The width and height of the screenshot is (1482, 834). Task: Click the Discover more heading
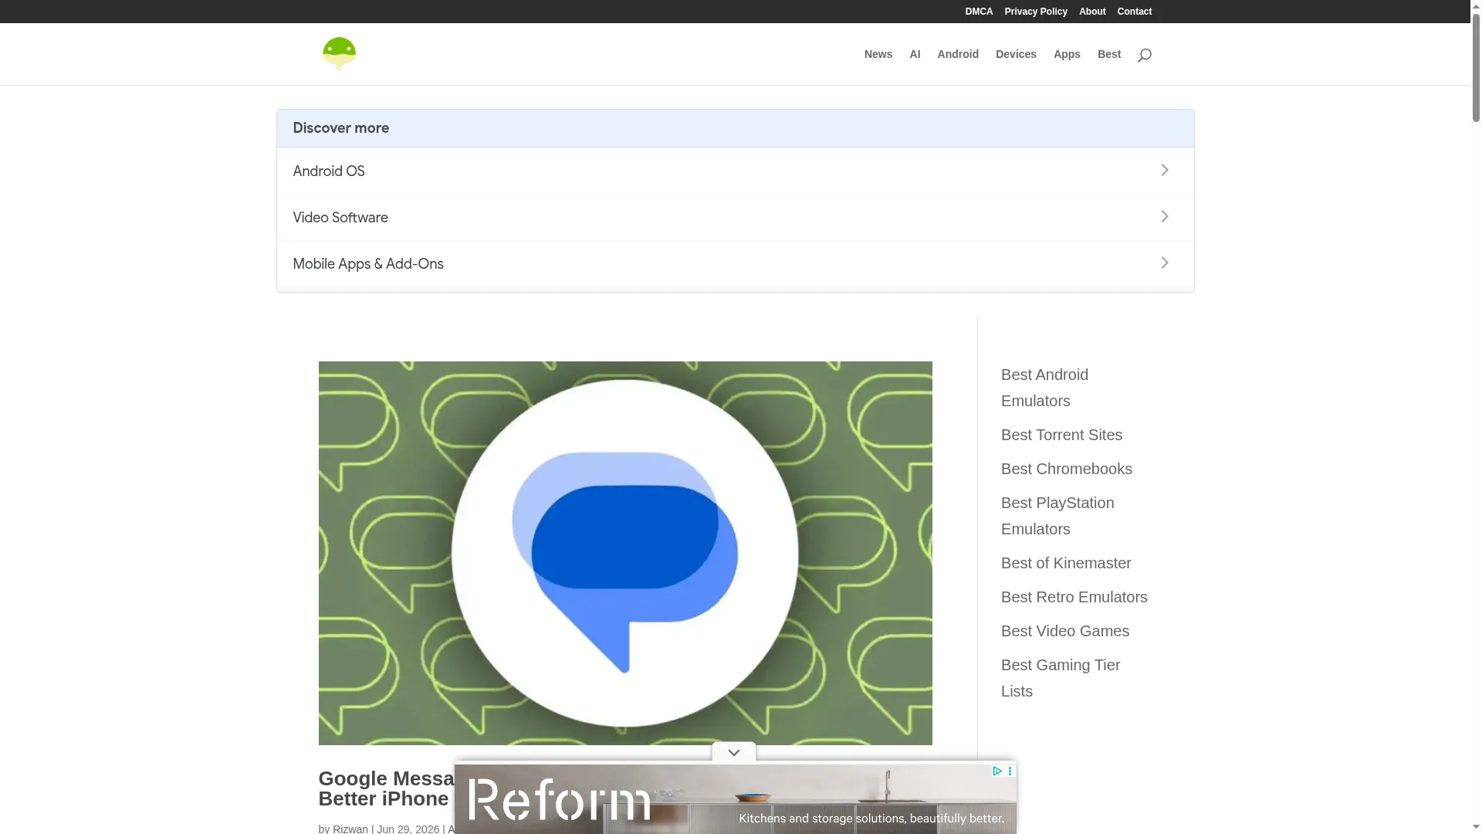tap(341, 128)
